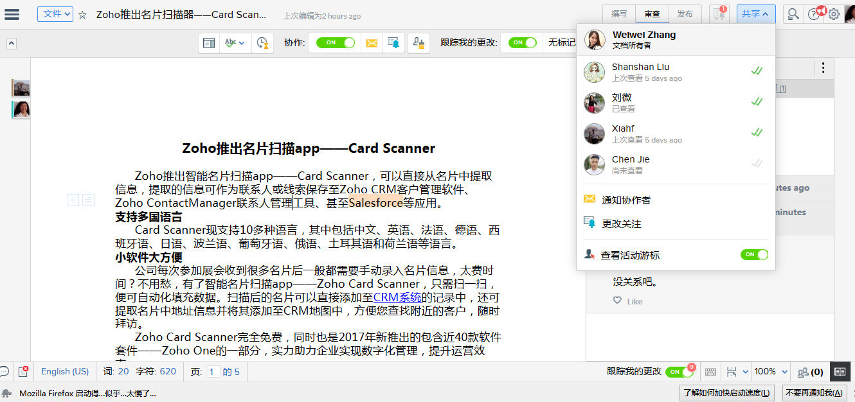Open the 100% zoom dropdown
The width and height of the screenshot is (855, 402).
[771, 371]
